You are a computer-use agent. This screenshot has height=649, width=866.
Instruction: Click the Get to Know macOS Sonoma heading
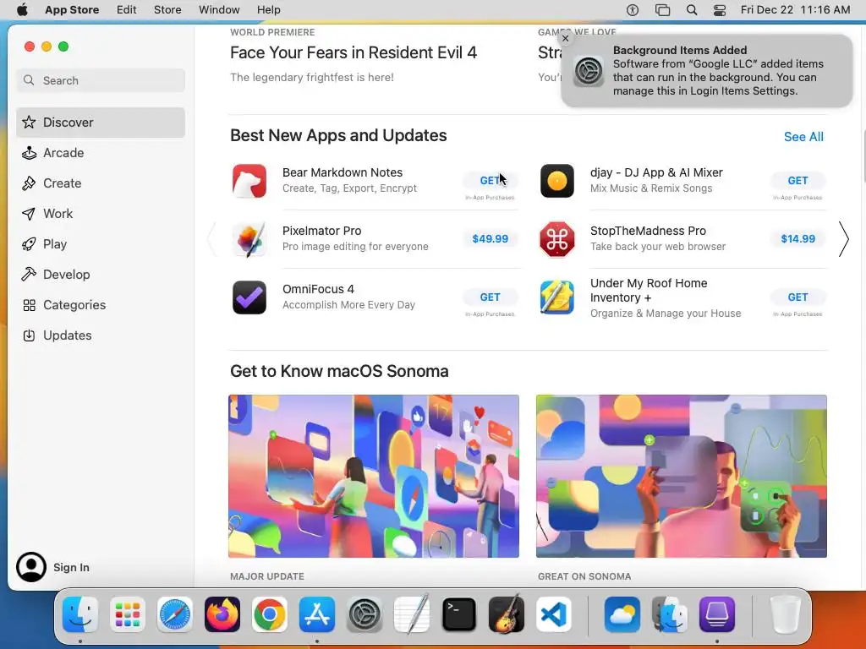coord(339,372)
